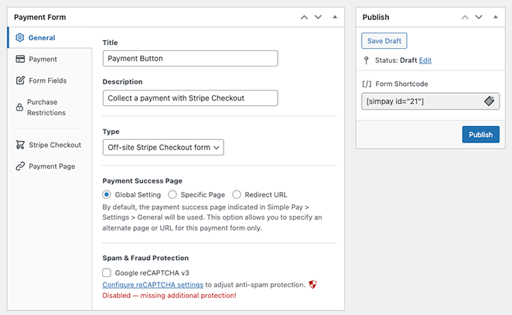This screenshot has width=512, height=315.
Task: Click the Save Draft button
Action: [x=384, y=41]
